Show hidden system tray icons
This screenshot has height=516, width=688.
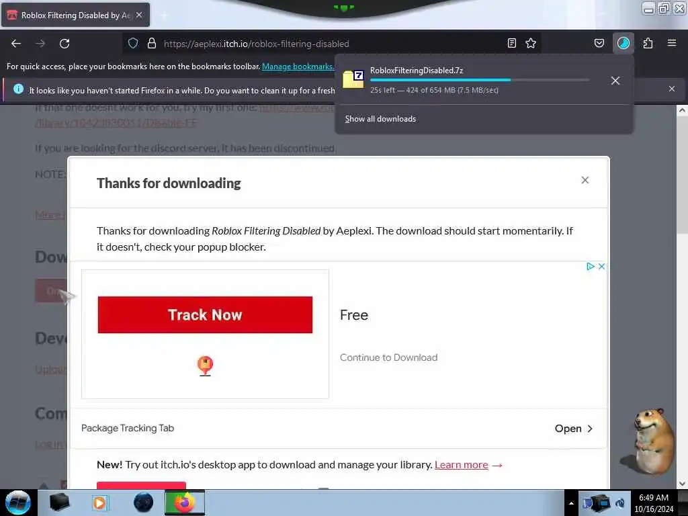(x=571, y=503)
